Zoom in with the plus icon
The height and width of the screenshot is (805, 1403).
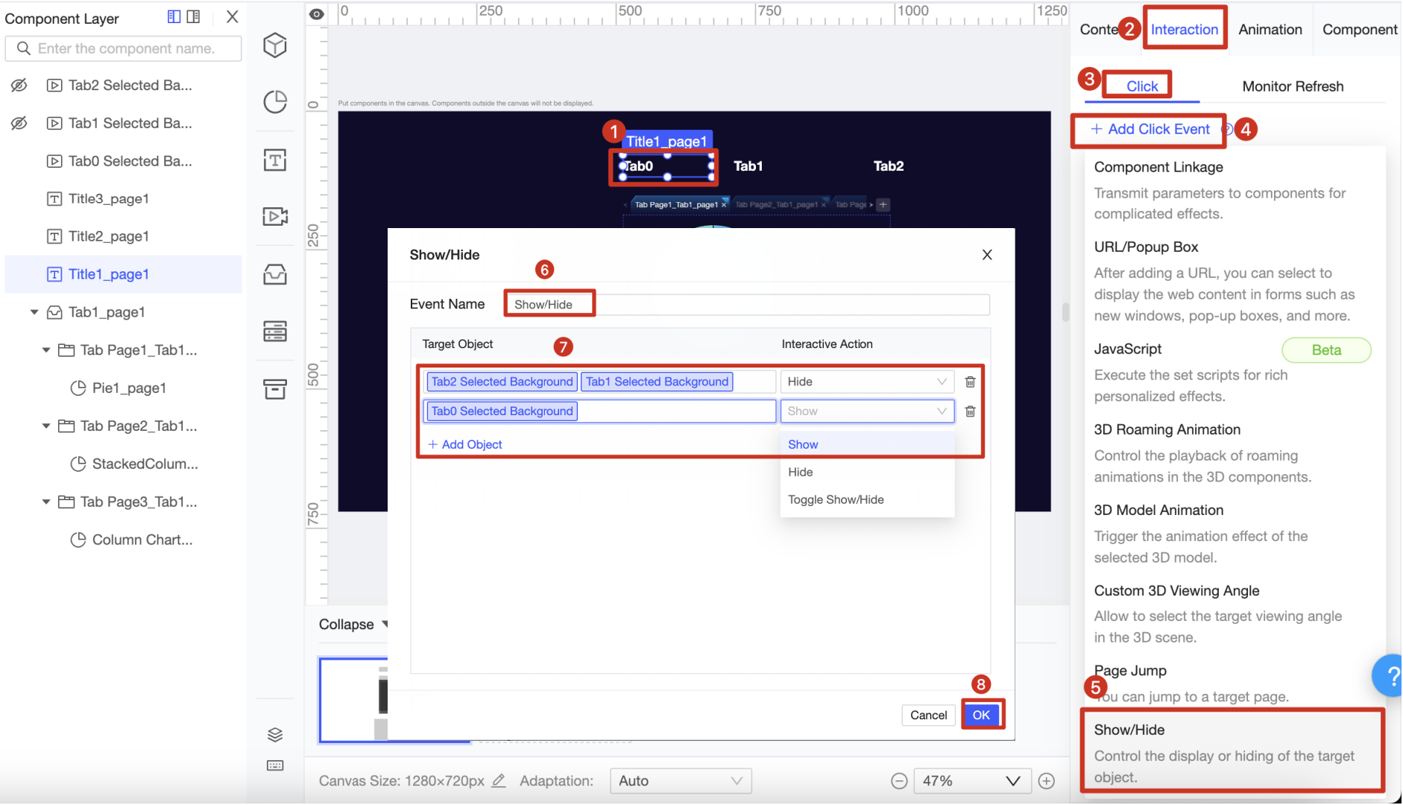tap(1047, 781)
